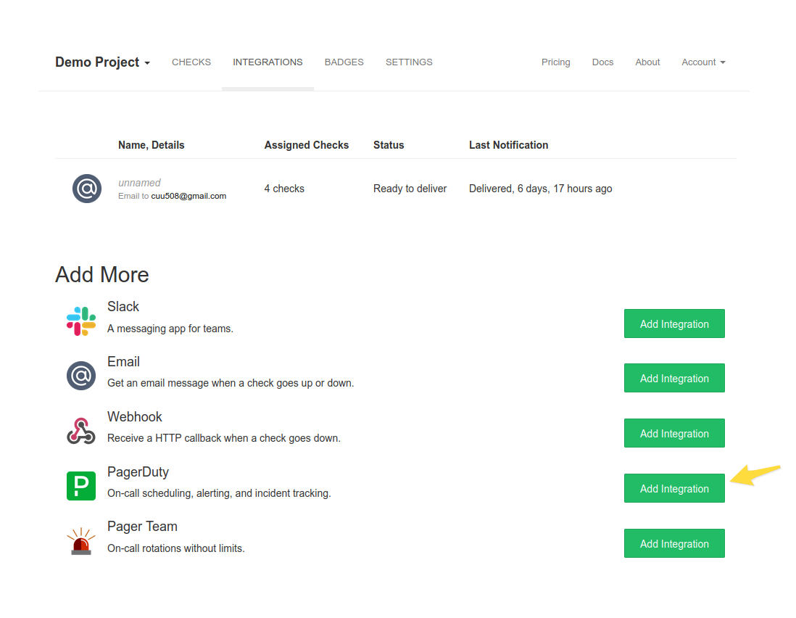Click the Slack logo icon
This screenshot has height=618, width=796.
[x=81, y=321]
